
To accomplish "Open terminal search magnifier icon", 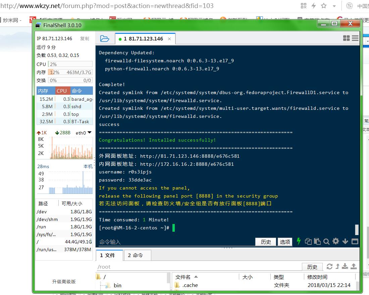I will tap(326, 241).
